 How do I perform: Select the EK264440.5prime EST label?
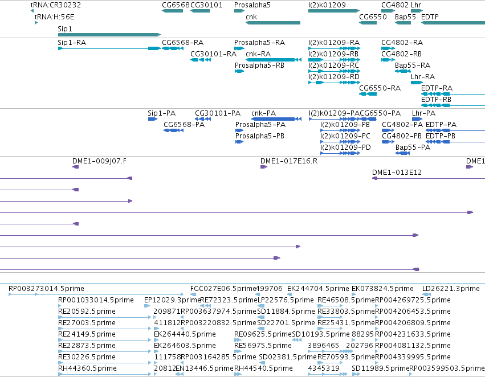[x=185, y=335]
